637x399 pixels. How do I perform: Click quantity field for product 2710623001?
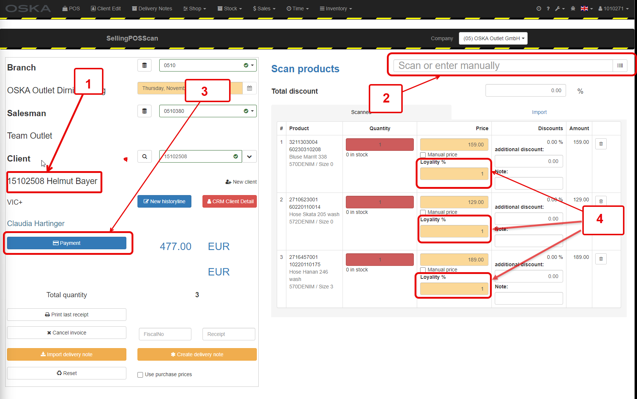pos(380,202)
